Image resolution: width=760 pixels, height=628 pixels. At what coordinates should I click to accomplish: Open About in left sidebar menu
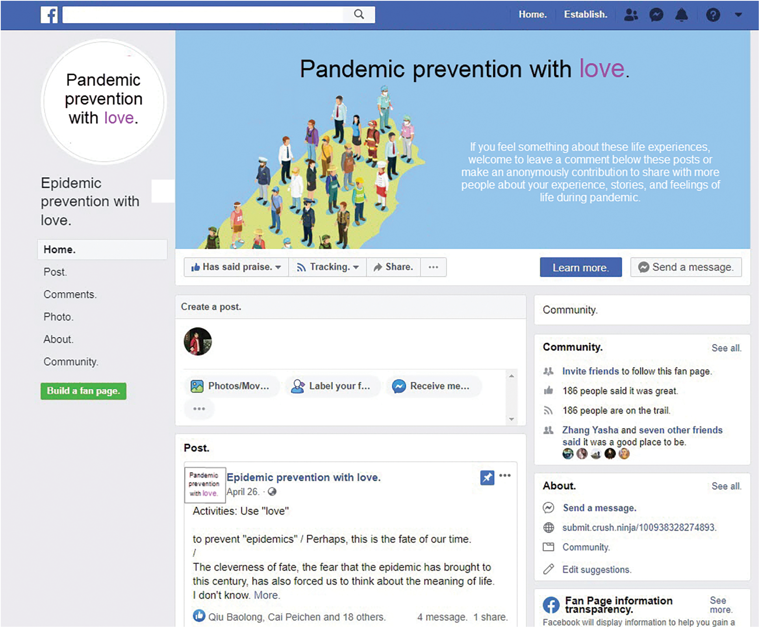pos(58,339)
